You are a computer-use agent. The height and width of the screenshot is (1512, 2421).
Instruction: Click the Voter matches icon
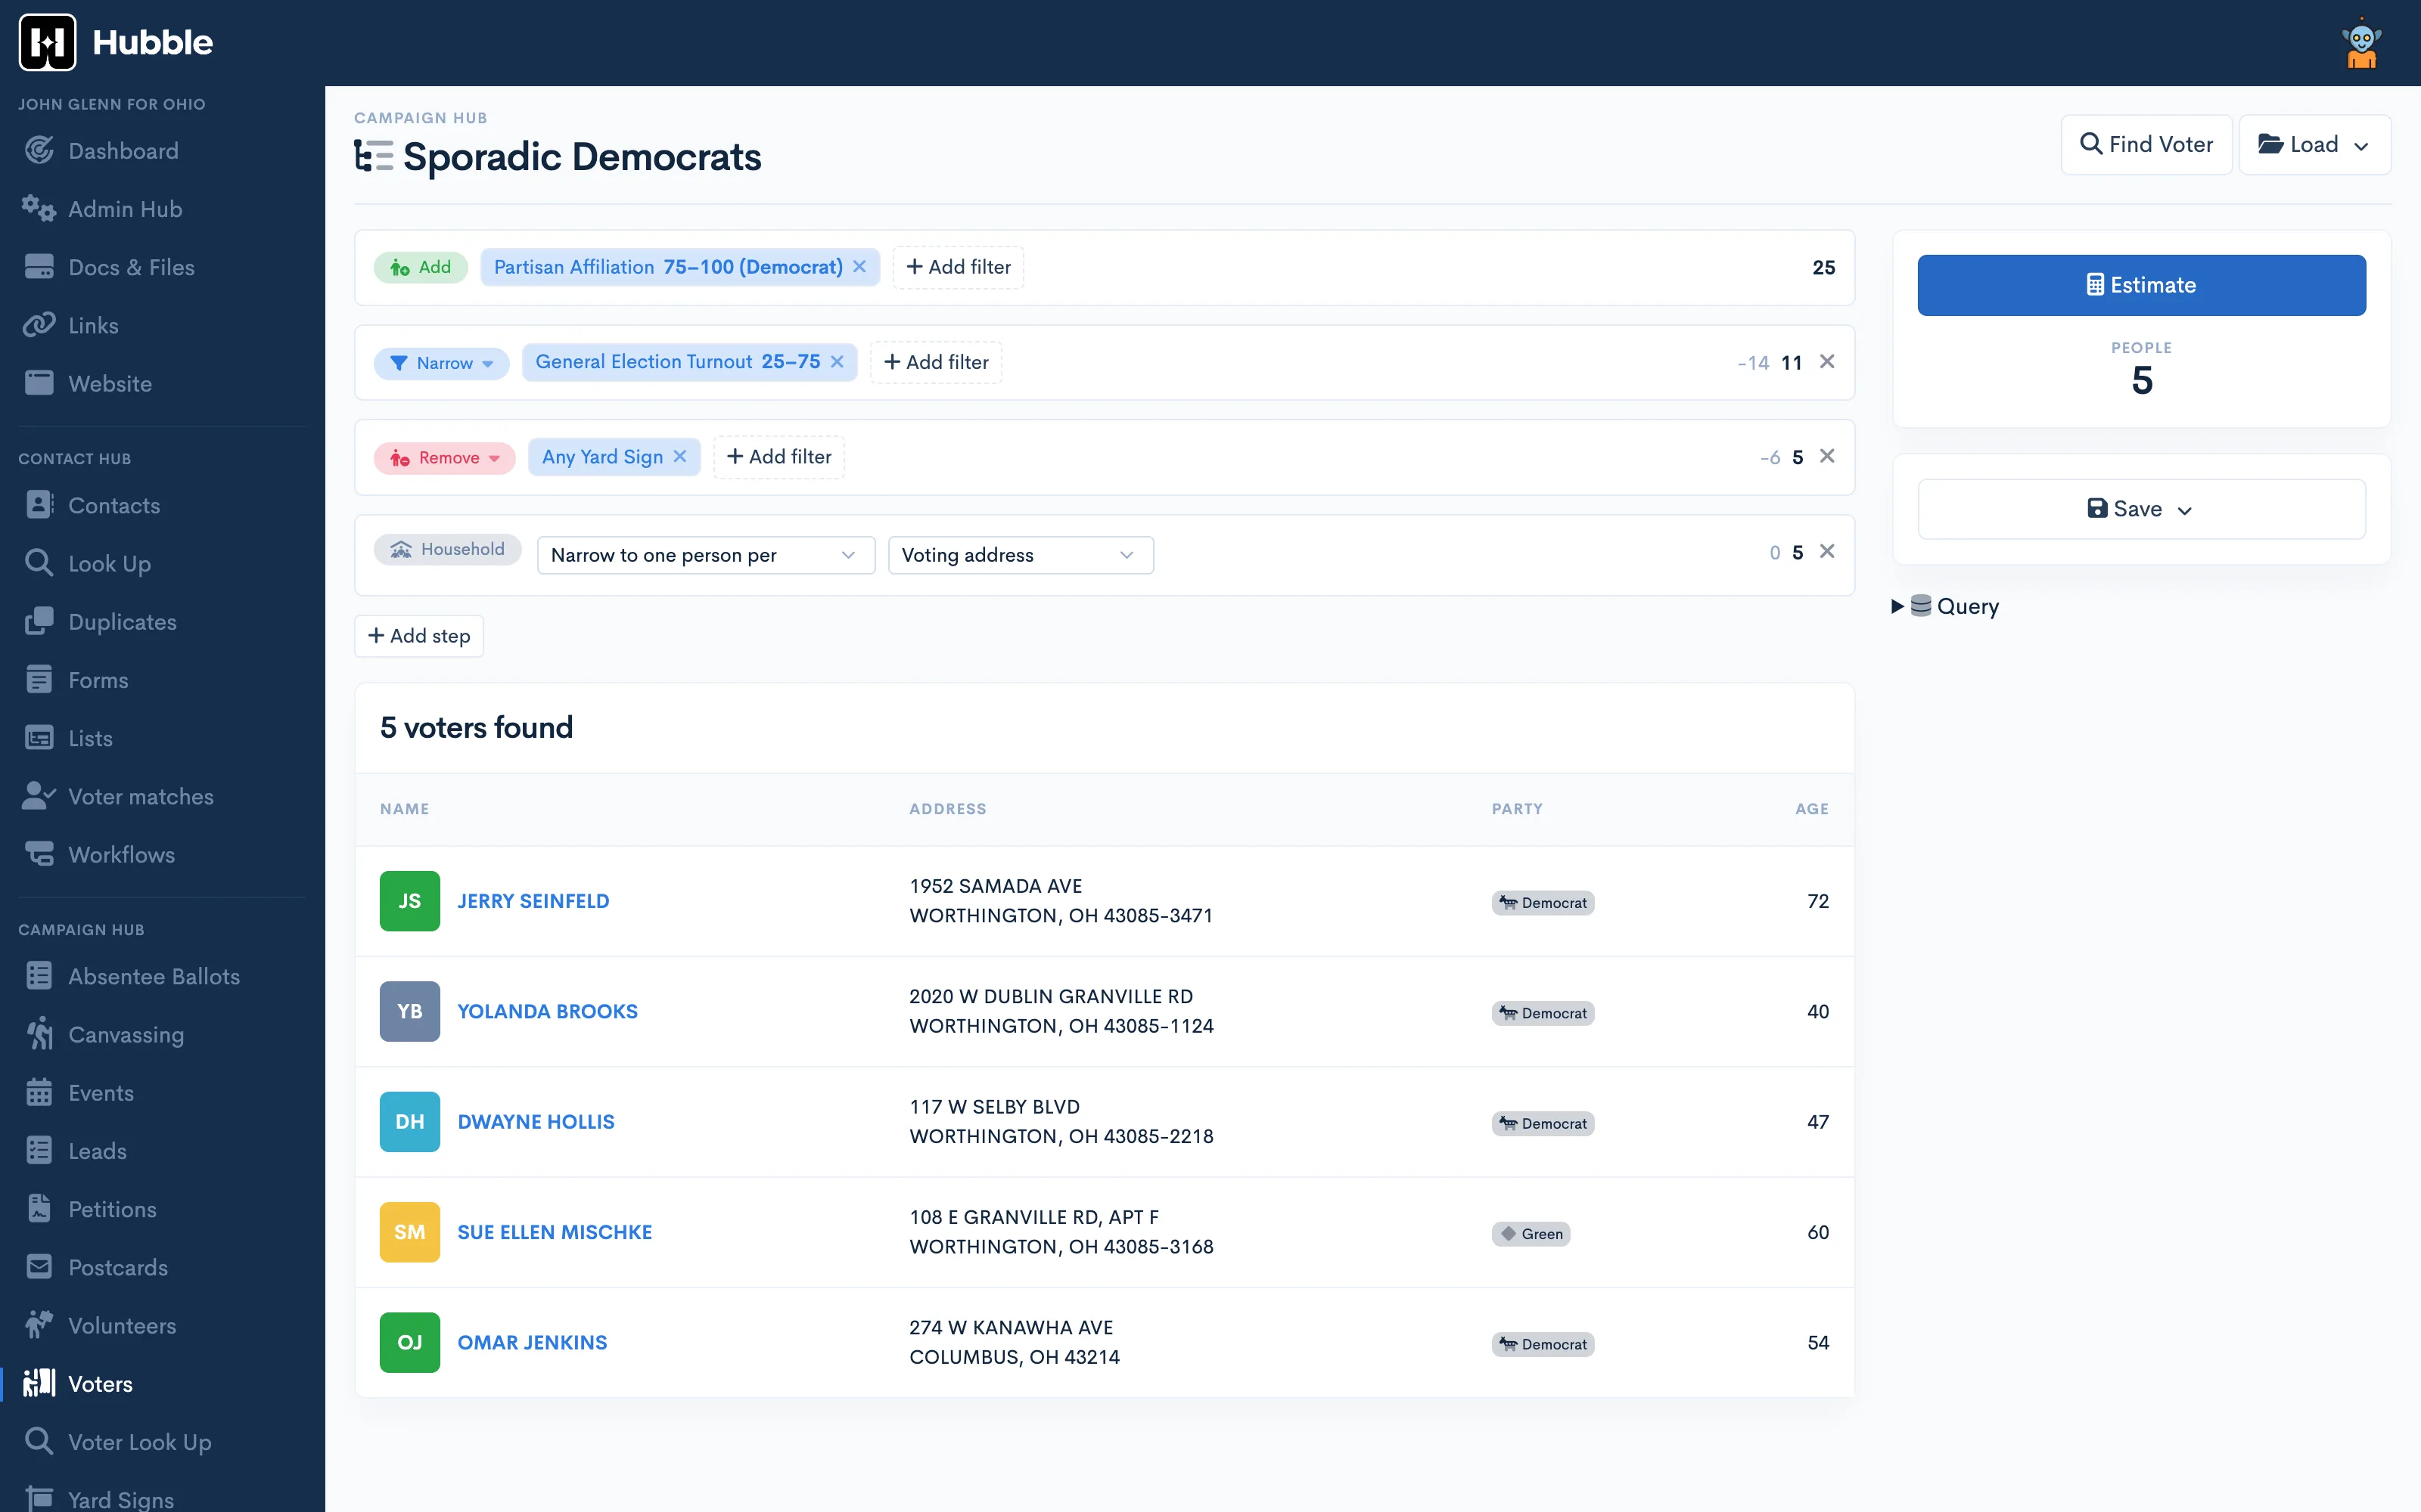click(x=39, y=796)
